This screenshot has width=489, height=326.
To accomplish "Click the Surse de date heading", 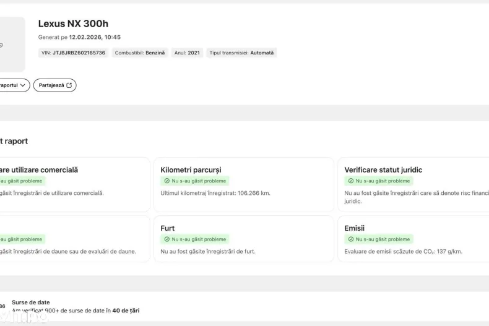I will (x=31, y=302).
